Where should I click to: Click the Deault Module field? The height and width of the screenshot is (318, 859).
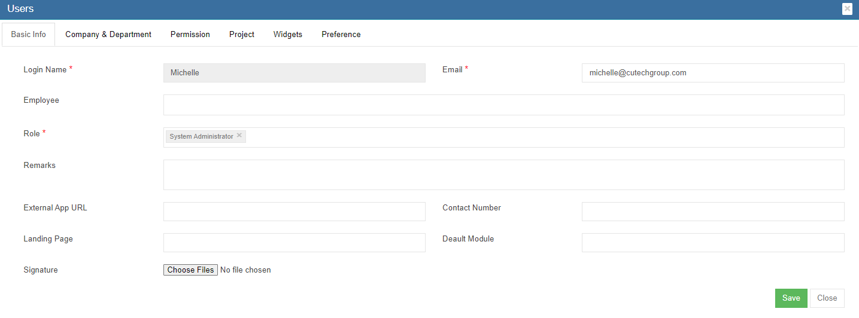[x=712, y=243]
